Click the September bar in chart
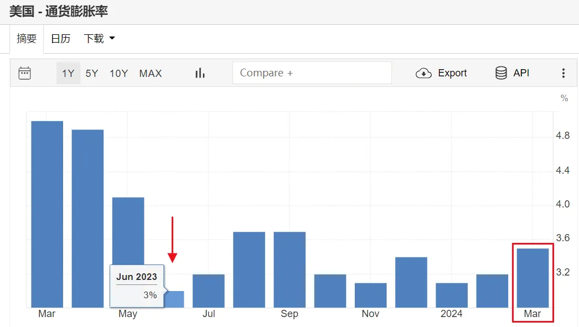Screen dimensions: 579x327 tap(289, 269)
